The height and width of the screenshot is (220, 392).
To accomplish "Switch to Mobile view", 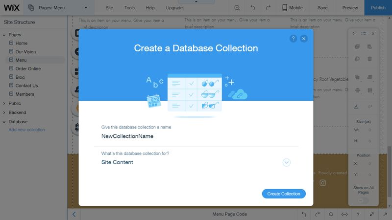I will pyautogui.click(x=292, y=8).
